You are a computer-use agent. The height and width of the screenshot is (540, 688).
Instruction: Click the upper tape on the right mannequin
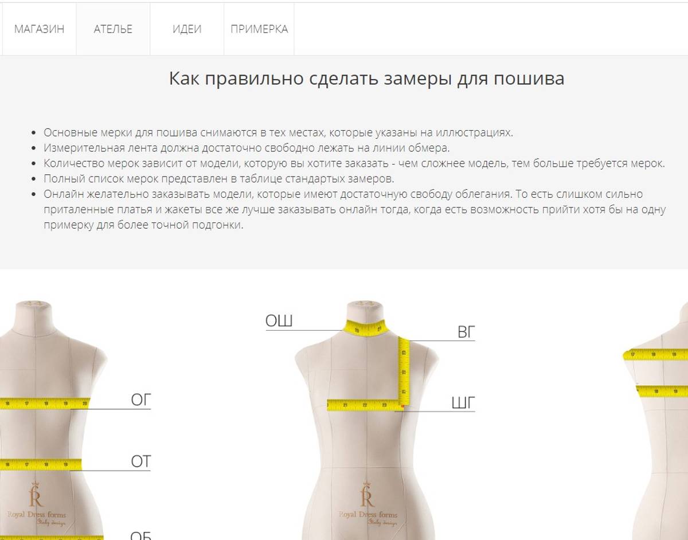(655, 354)
